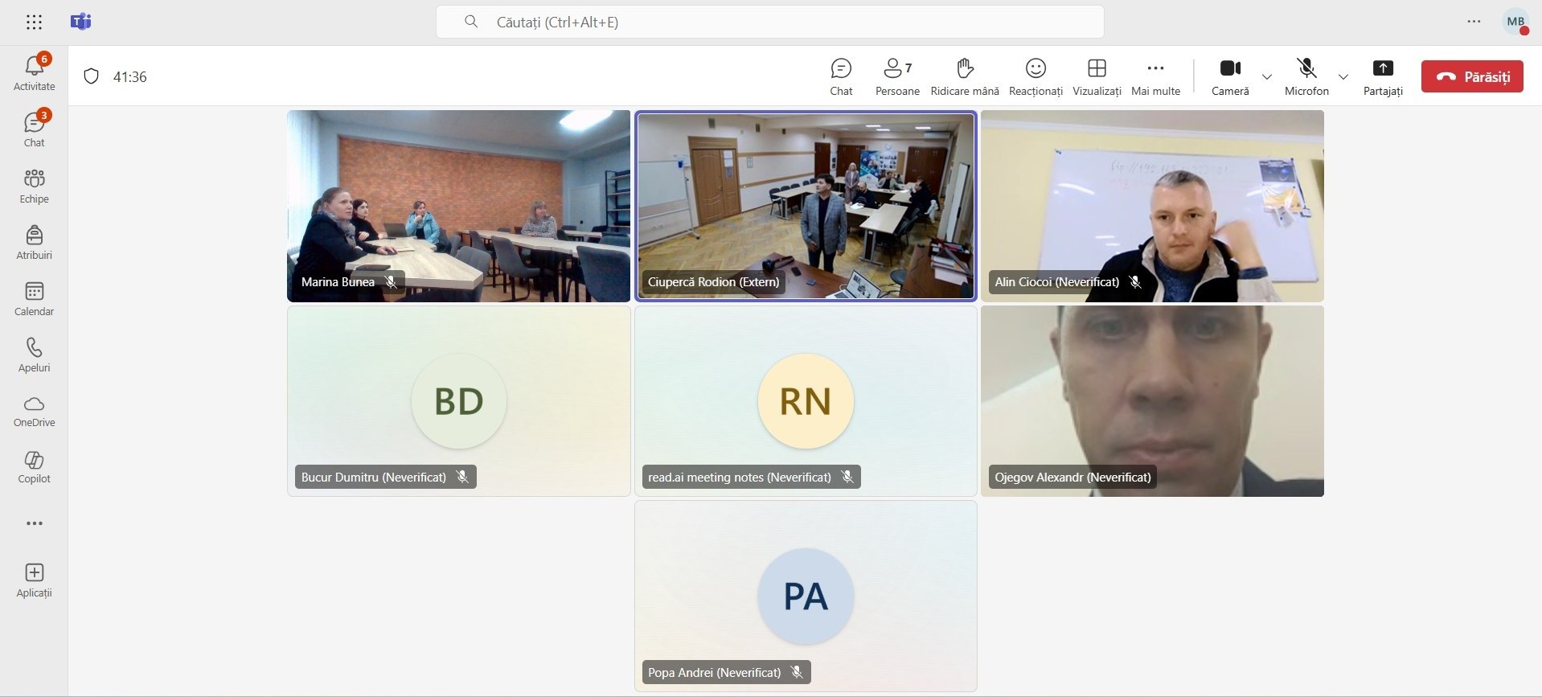Open Atribuiri assignments

click(x=34, y=241)
